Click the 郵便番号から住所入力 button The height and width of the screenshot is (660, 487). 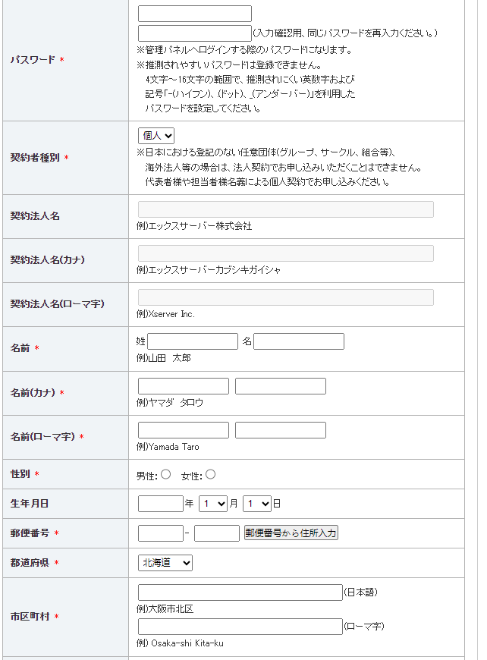pyautogui.click(x=291, y=533)
